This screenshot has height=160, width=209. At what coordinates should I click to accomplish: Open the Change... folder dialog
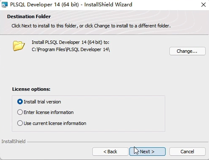[188, 51]
